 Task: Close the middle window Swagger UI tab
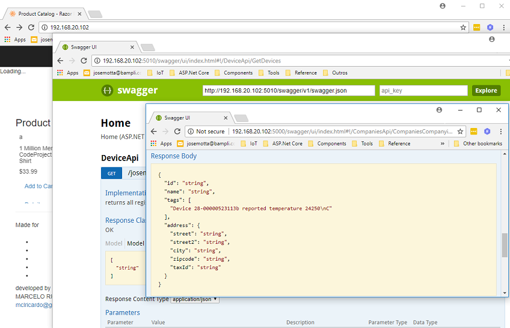coord(132,47)
